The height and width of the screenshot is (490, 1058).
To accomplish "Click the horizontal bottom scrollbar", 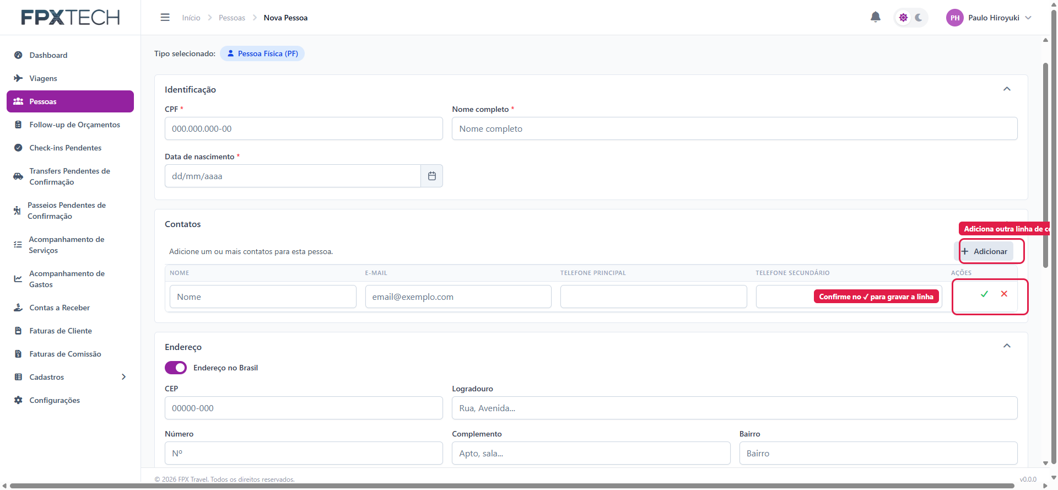I will (512, 486).
